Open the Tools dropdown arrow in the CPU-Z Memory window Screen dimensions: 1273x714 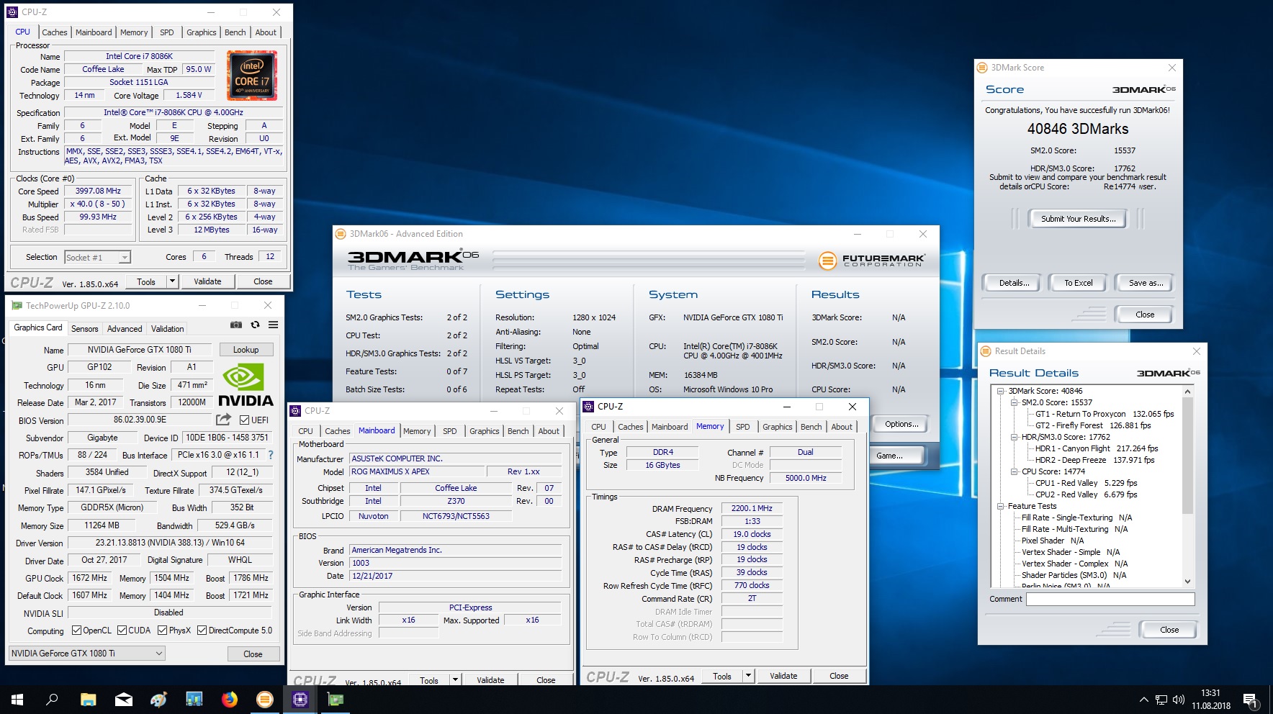748,676
